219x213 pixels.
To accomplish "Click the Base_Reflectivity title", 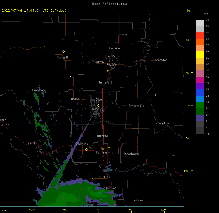I will [x=109, y=4].
